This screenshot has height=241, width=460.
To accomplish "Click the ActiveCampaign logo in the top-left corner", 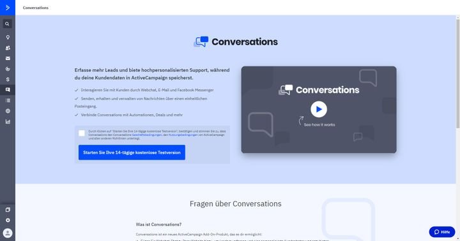I will (8, 8).
